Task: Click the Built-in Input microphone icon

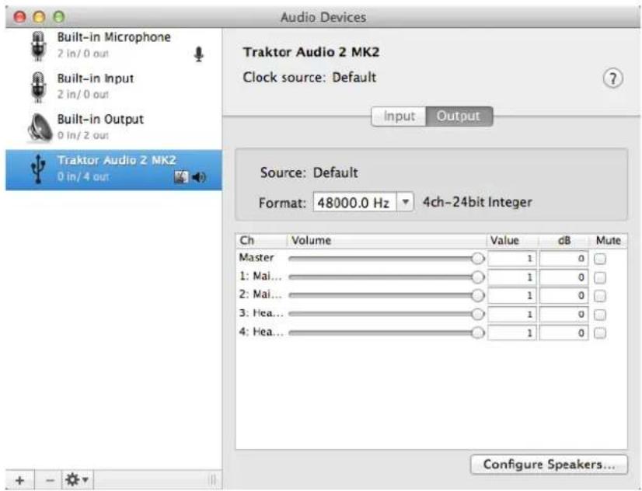Action: click(x=38, y=87)
